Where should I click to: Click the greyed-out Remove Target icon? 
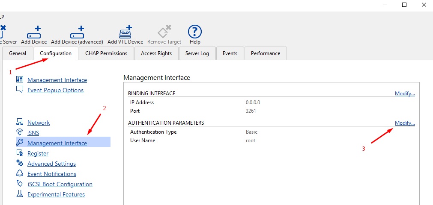click(164, 32)
